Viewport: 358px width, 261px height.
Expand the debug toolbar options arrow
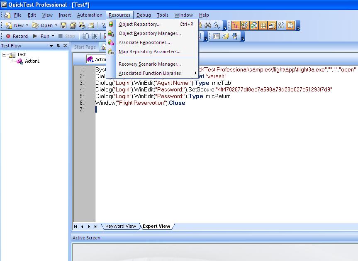(206, 37)
